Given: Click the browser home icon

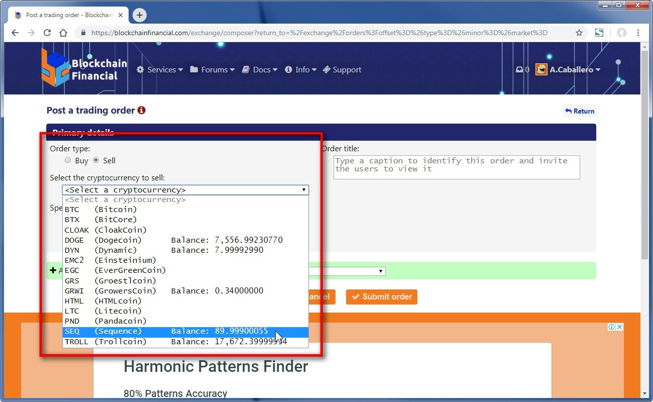Looking at the screenshot, I should 63,33.
